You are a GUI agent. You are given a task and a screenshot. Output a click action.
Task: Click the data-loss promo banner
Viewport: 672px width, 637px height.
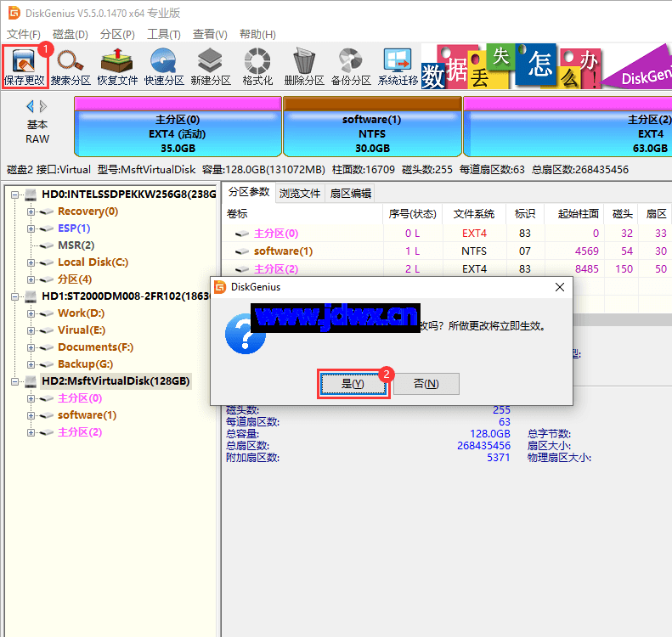point(546,66)
